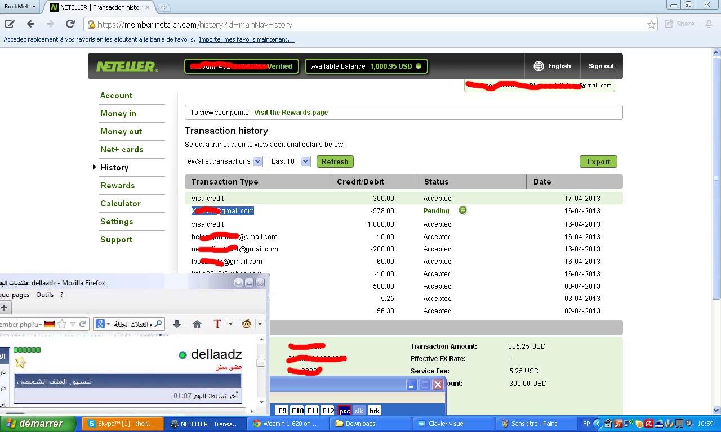Open the eWallet transactions dropdown
This screenshot has height=432, width=721.
click(x=224, y=161)
